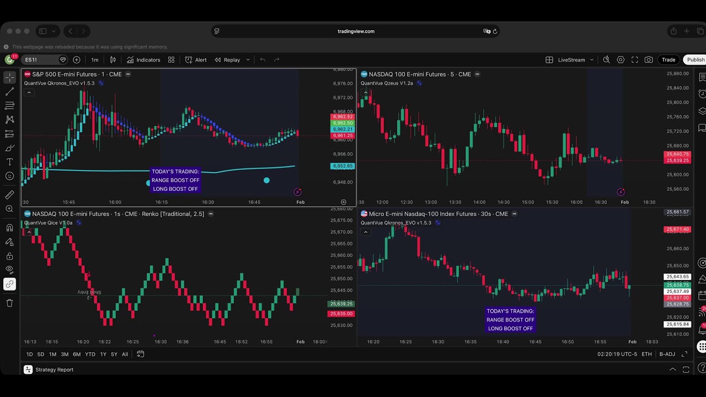Expand the Strategy Report panel up chevron
The width and height of the screenshot is (706, 397).
click(672, 369)
